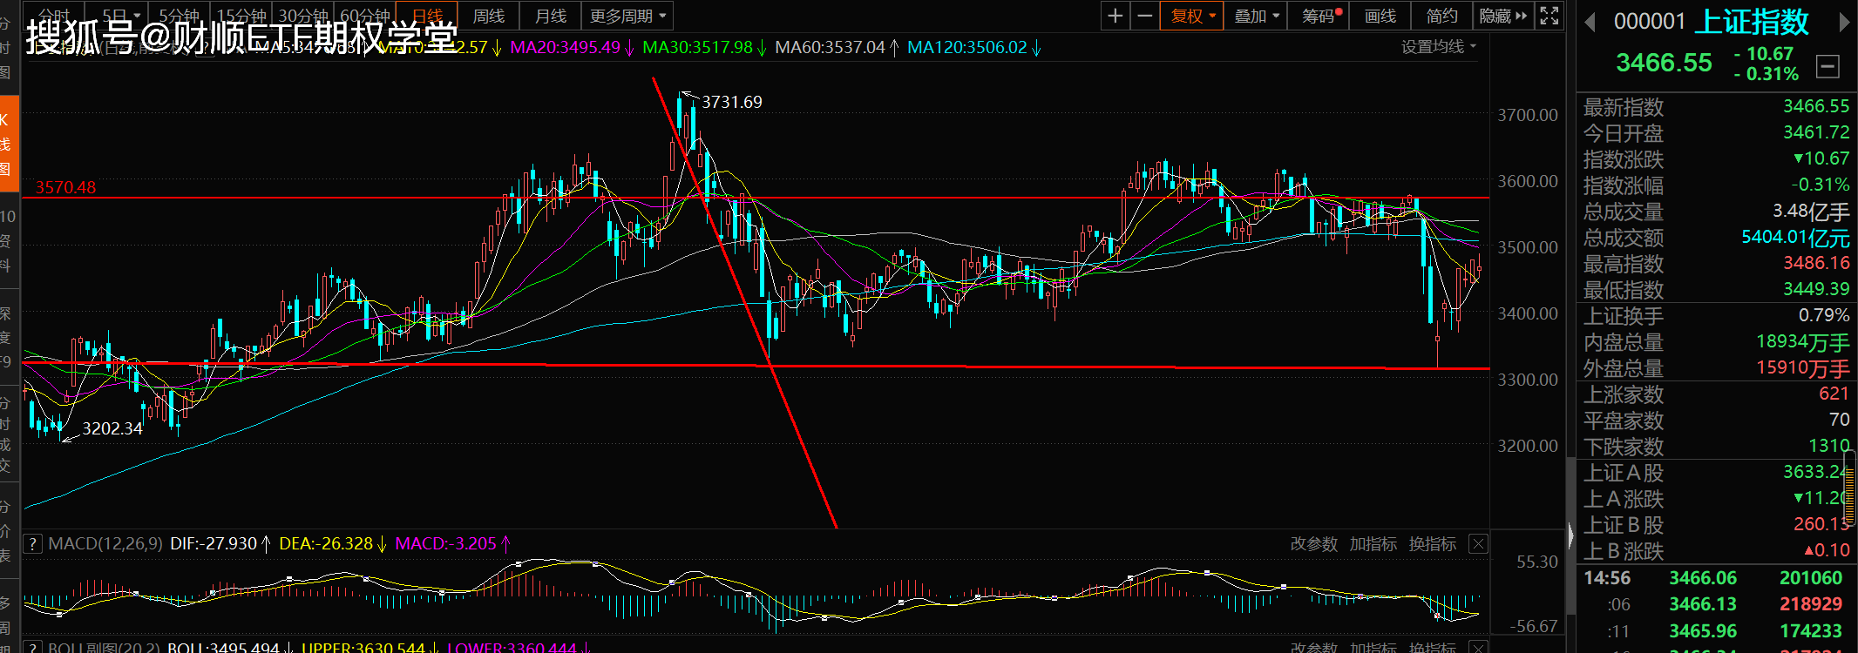Click the 3570.48 horizontal line label
Image resolution: width=1858 pixels, height=653 pixels.
[x=66, y=187]
